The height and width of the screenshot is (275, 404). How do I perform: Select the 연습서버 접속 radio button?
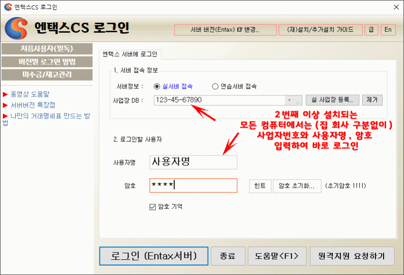(x=215, y=86)
